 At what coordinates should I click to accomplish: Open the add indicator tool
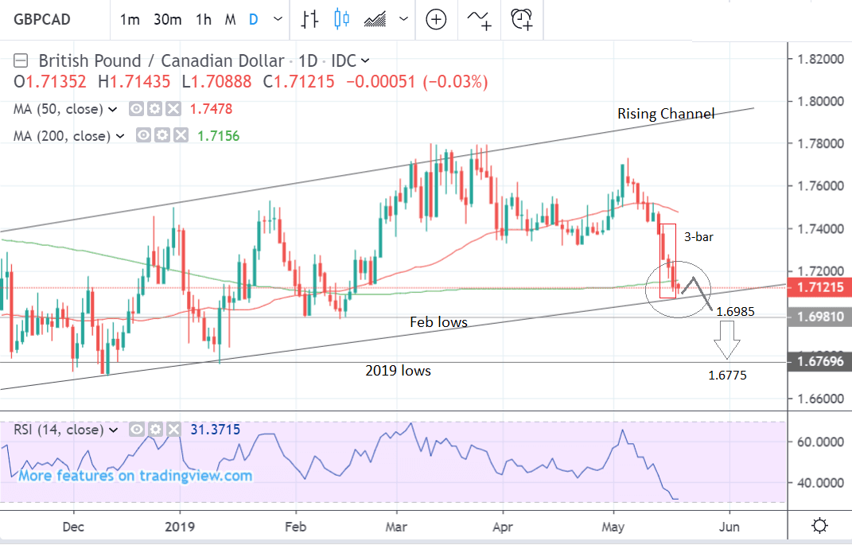pos(480,19)
